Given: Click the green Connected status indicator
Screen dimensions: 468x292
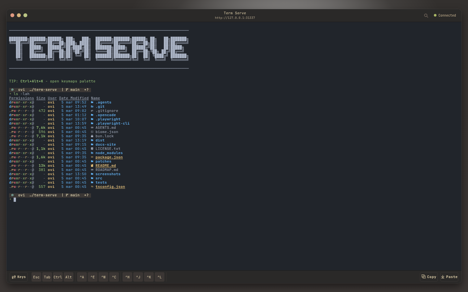Looking at the screenshot, I should [x=435, y=15].
